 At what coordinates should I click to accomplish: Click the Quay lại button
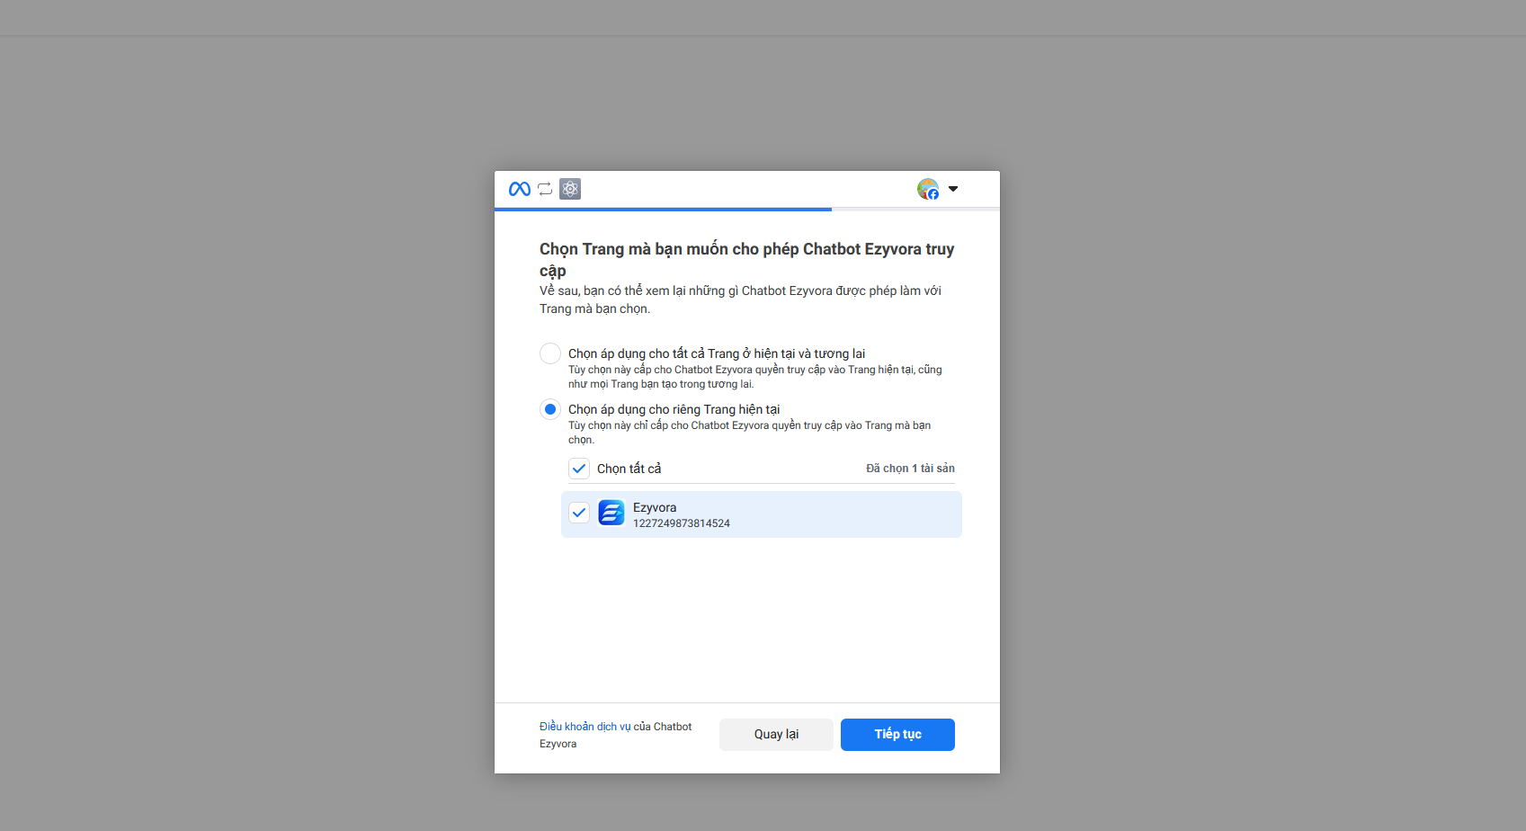point(776,735)
